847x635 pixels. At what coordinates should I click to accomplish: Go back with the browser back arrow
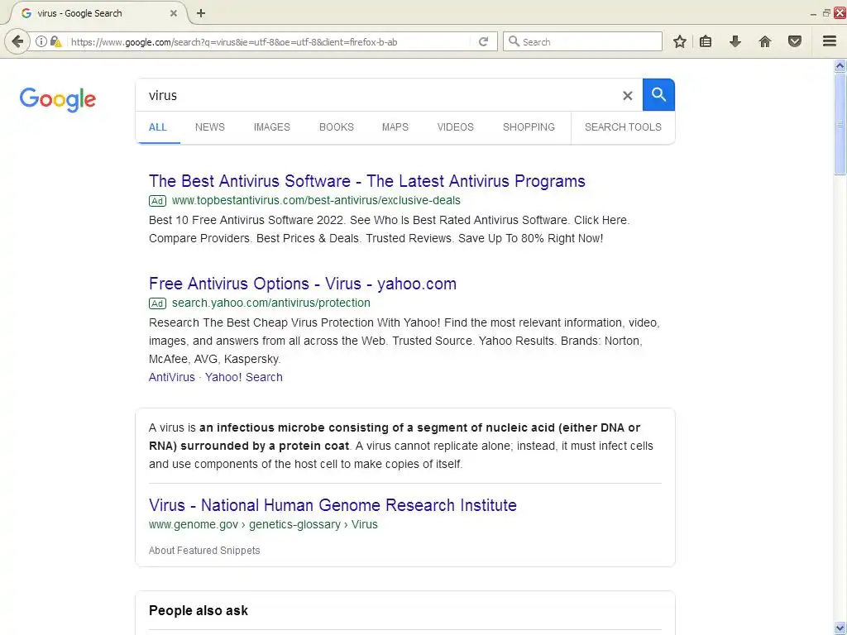tap(17, 41)
